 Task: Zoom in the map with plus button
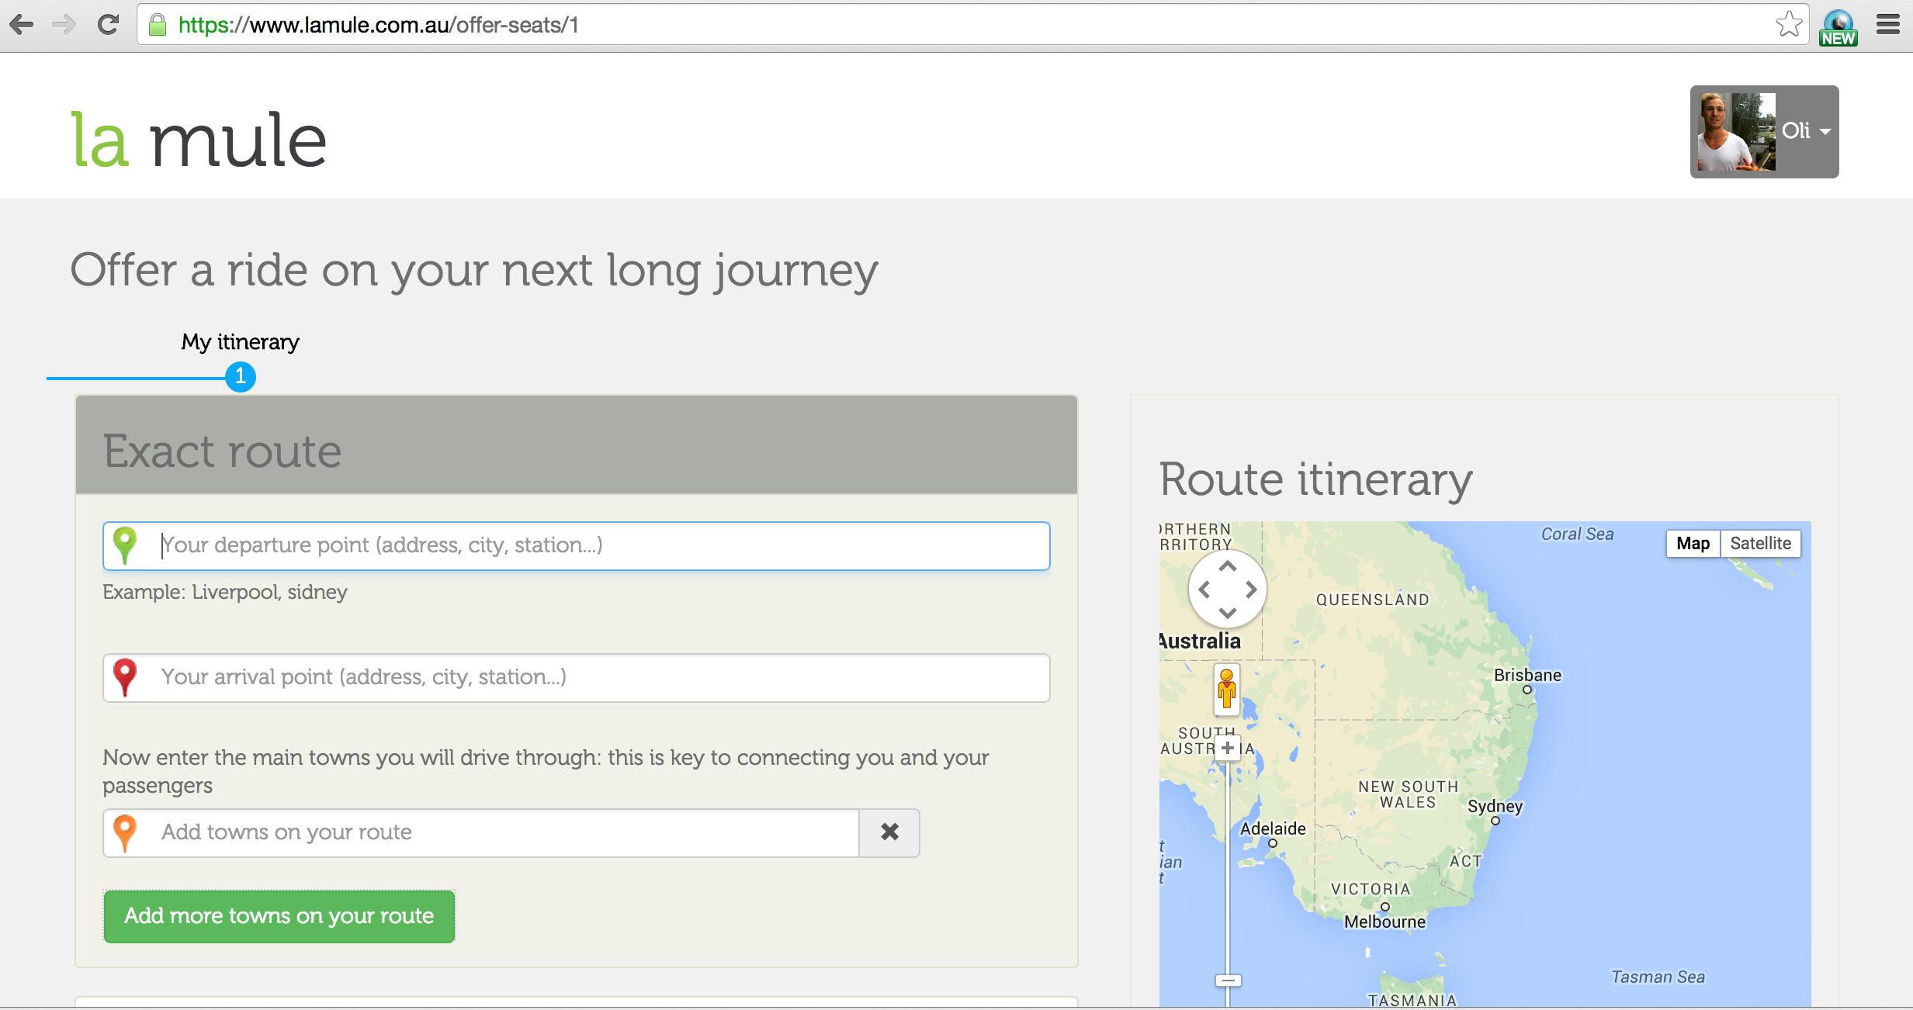click(x=1228, y=749)
